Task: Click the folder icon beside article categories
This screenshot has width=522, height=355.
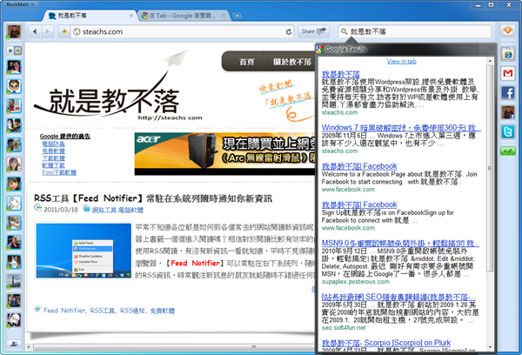Action: (x=86, y=209)
